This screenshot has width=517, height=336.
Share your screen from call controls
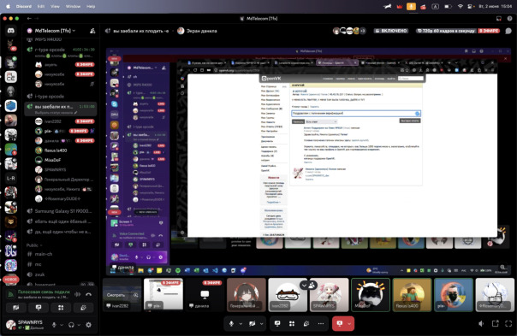[x=277, y=324]
